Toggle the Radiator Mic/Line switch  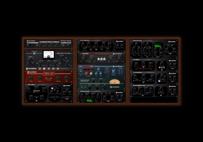85,87
